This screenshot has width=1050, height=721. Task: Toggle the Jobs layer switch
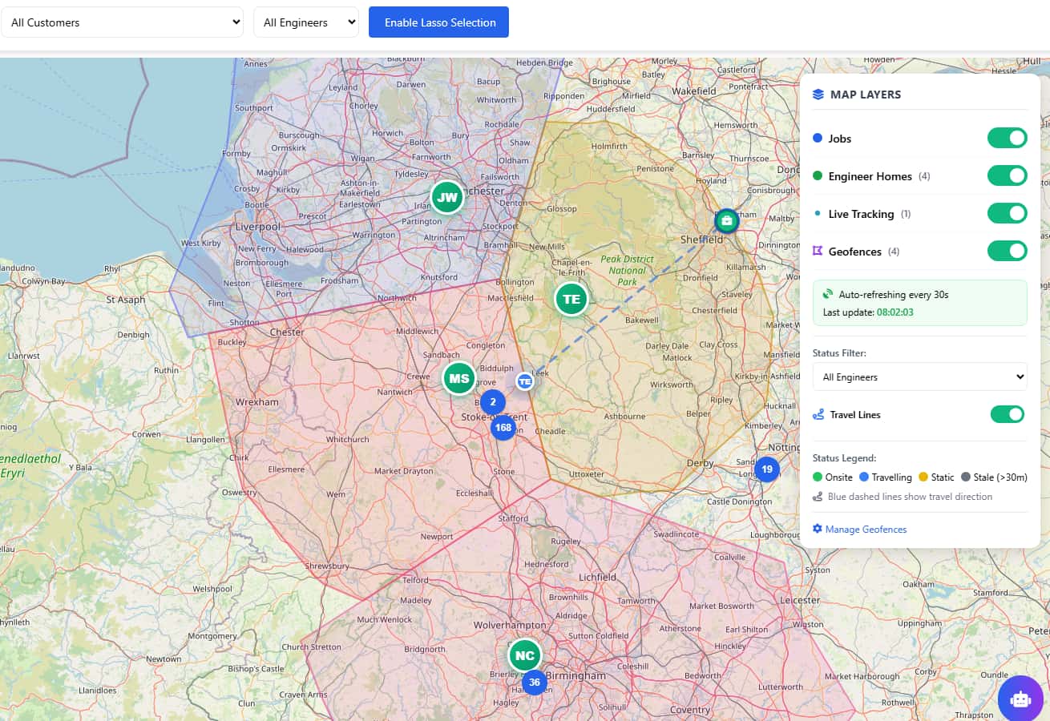click(x=1007, y=138)
